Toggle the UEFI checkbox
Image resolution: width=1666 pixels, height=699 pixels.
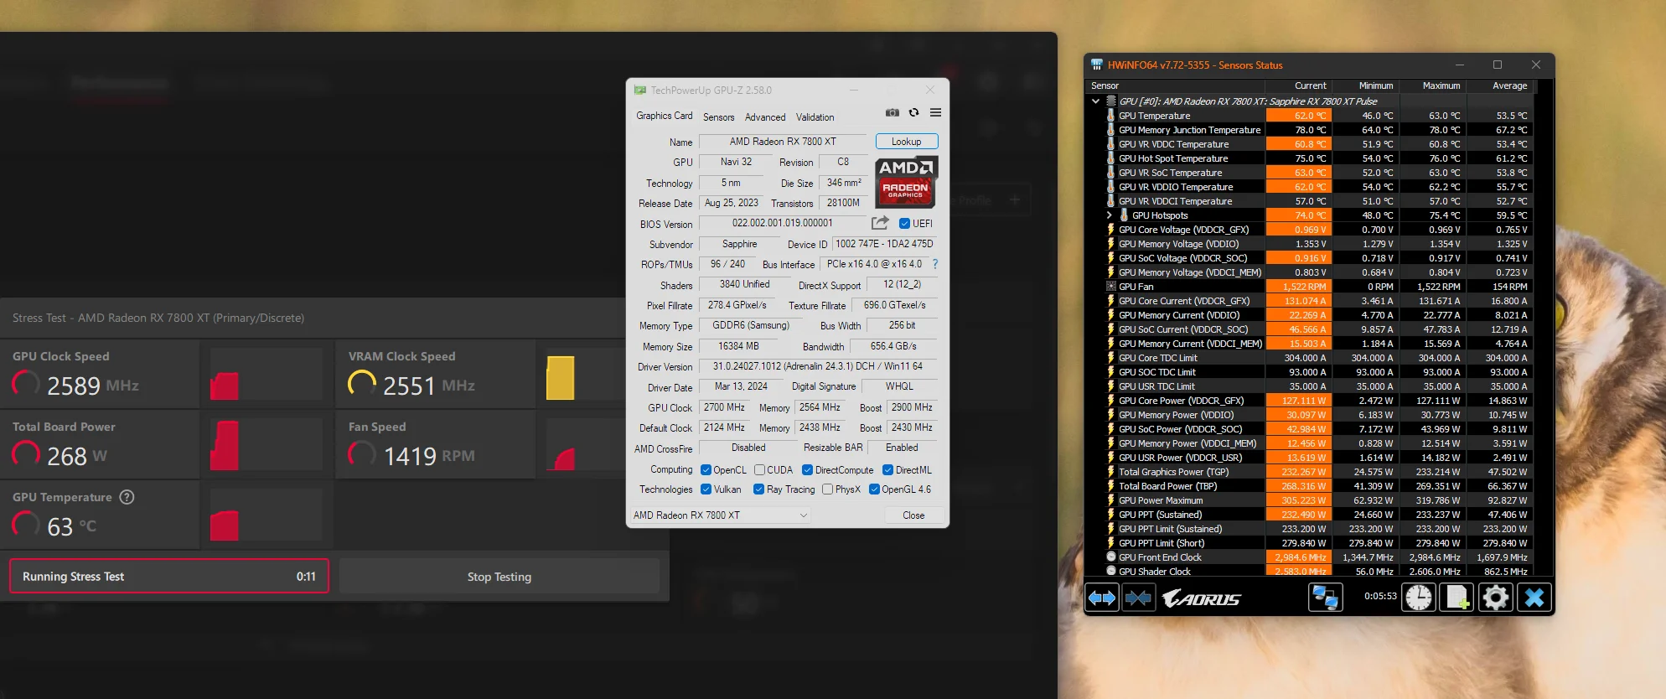pos(904,224)
